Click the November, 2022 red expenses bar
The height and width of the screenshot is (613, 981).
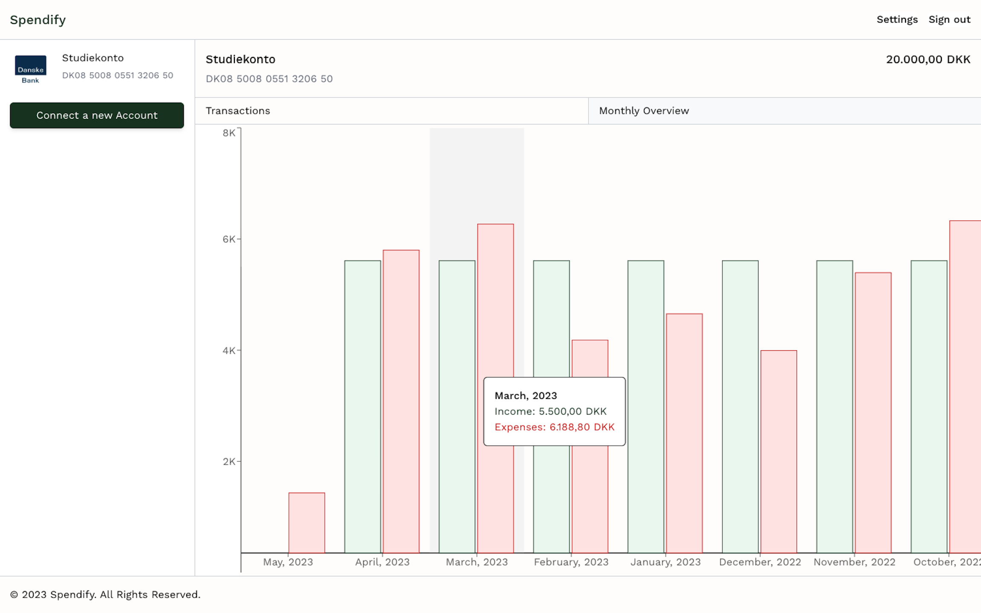(873, 413)
